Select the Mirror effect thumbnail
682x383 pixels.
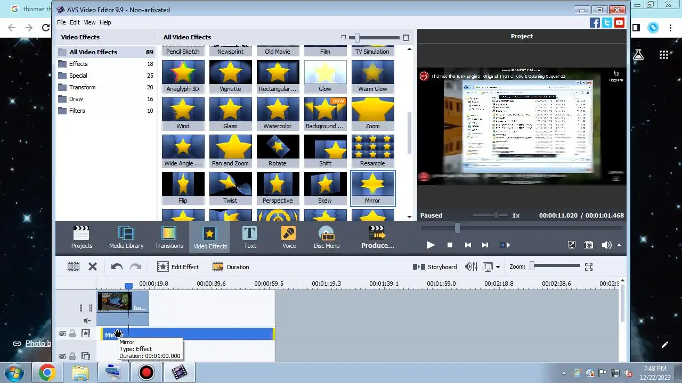(x=372, y=188)
